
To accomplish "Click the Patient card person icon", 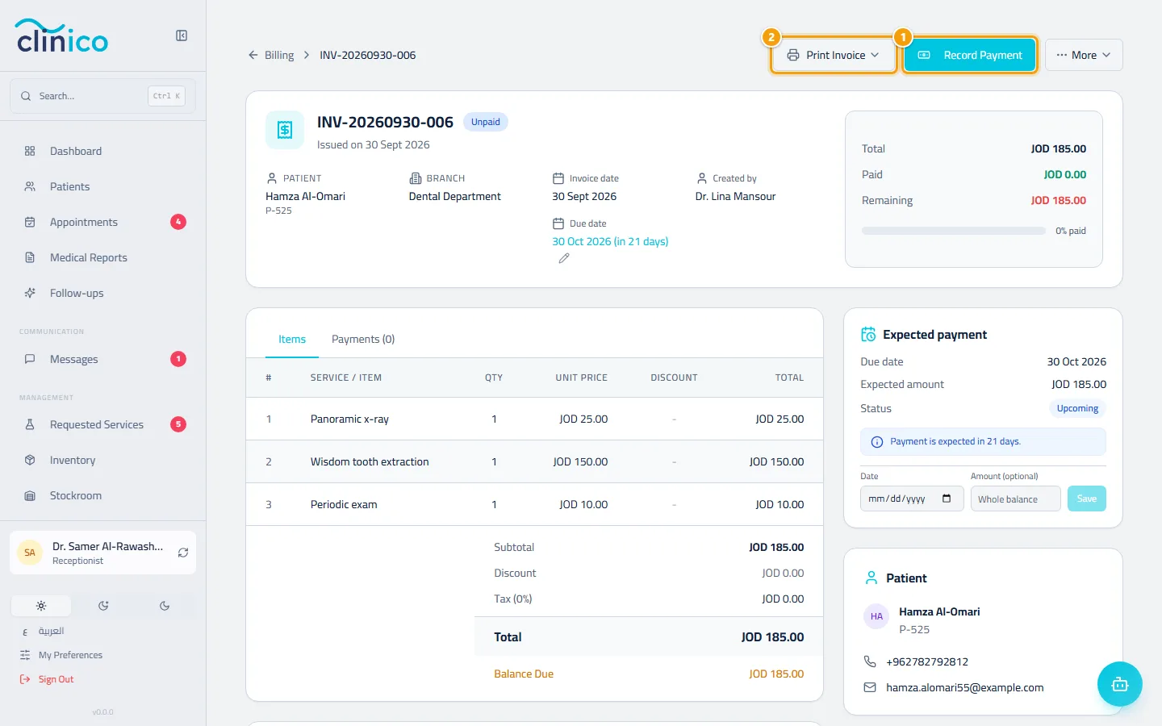I will click(871, 578).
